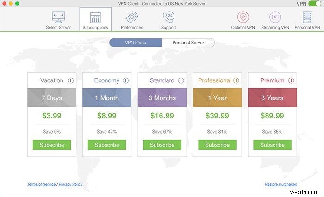Open the Preferences gear icon
Screen dimensions: 324x197
(132, 18)
